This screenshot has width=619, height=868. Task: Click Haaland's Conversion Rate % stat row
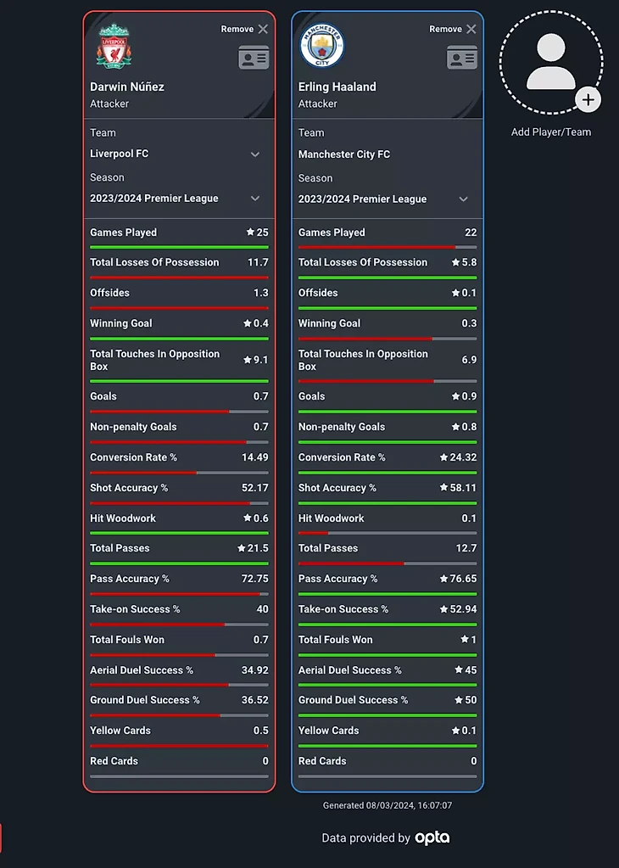coord(387,457)
